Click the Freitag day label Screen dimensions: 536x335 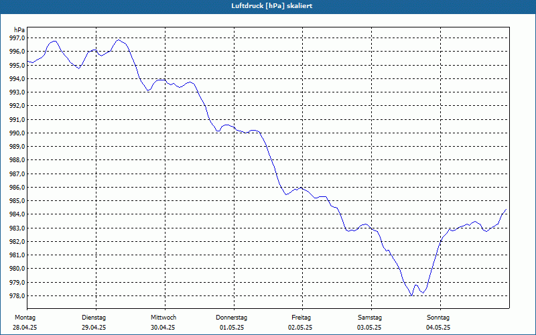tap(301, 318)
